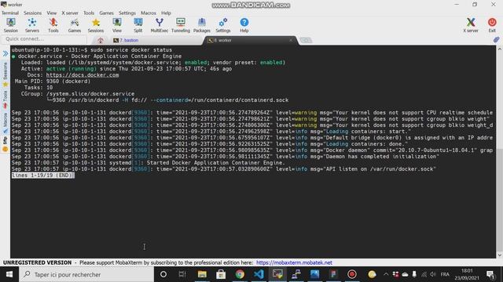Switch to the 7. bastion tab

coord(129,40)
